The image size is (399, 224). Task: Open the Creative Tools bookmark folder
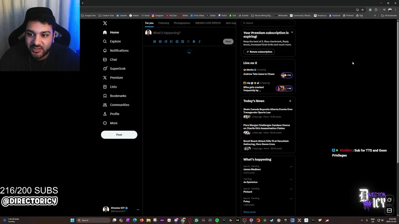(x=106, y=16)
